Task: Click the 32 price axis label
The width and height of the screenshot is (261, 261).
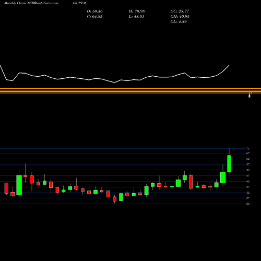Action: click(248, 193)
